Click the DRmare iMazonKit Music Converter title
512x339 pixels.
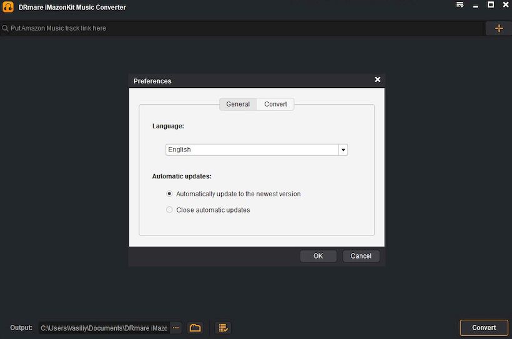[72, 7]
